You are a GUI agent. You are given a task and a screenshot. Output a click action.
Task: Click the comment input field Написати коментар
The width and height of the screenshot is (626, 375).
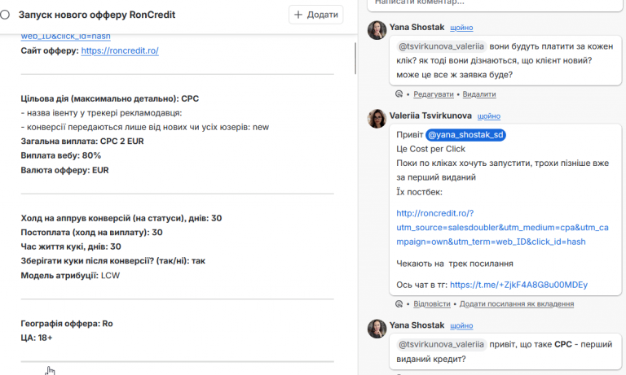point(494,4)
